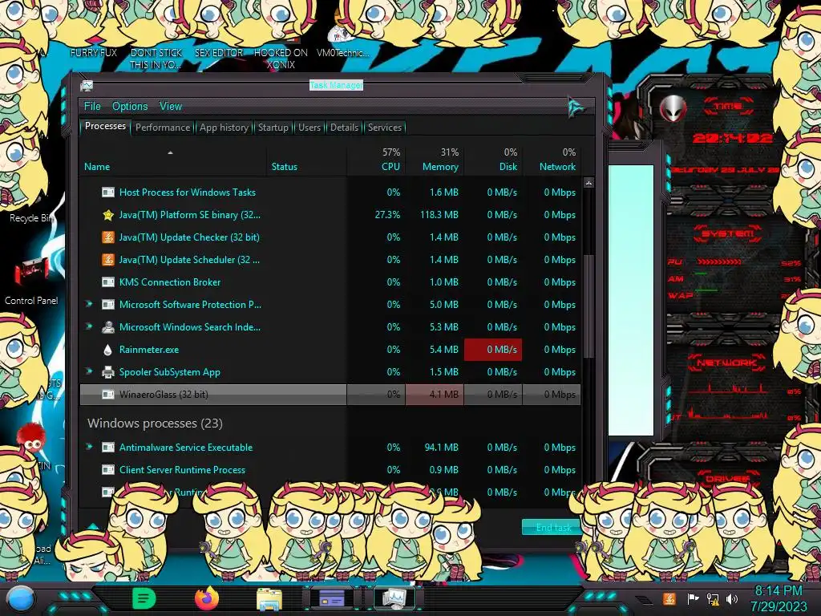The width and height of the screenshot is (821, 616).
Task: Click the Java Platform SE binary star icon
Action: point(108,215)
